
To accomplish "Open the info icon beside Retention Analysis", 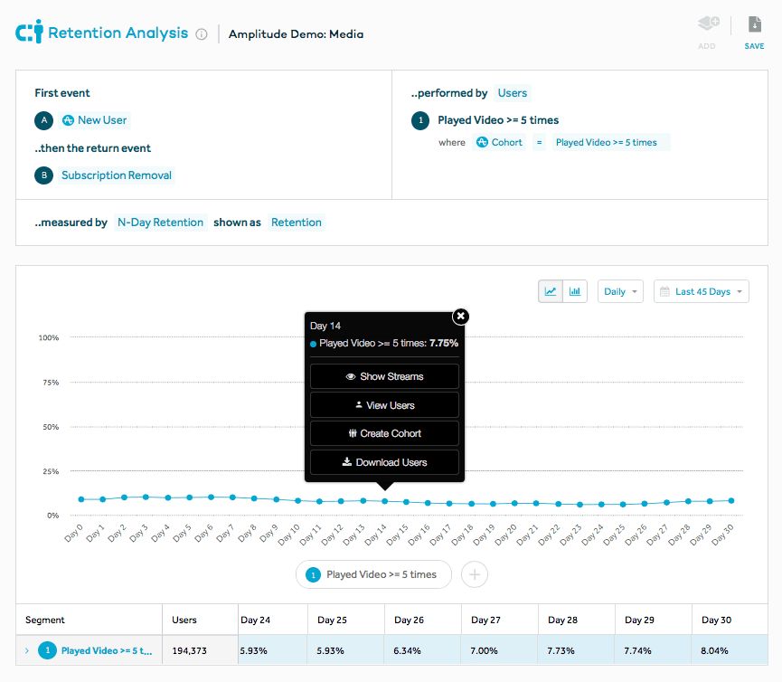I will click(201, 33).
